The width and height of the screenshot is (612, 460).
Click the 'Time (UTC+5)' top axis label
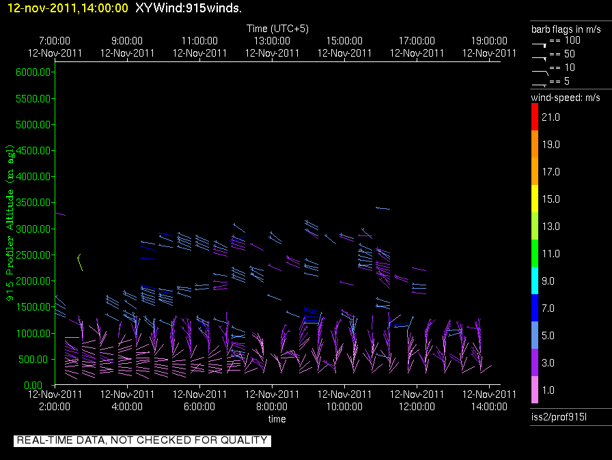point(277,29)
